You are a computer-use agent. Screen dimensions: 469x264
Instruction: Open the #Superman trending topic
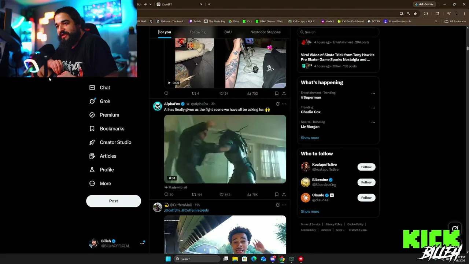(311, 98)
